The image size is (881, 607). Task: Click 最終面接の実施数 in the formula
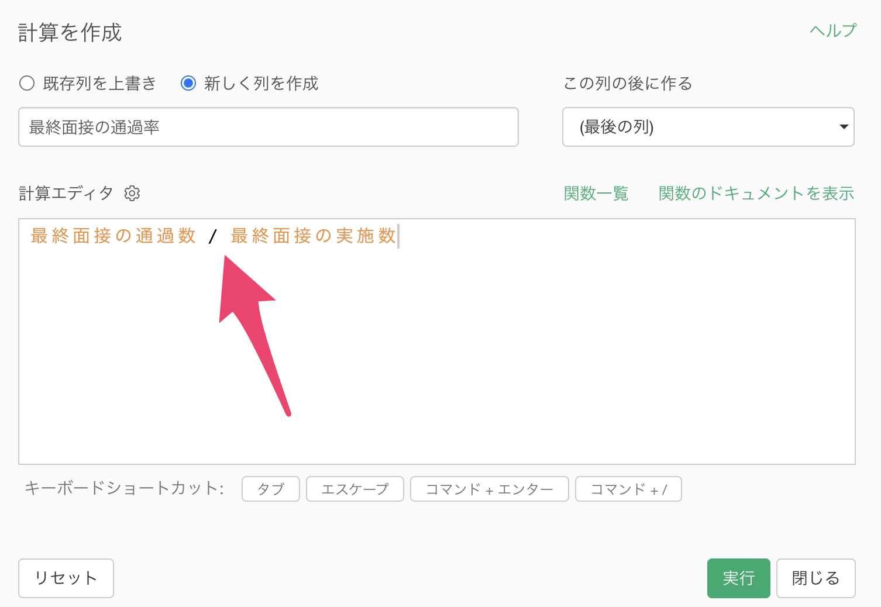(x=314, y=236)
